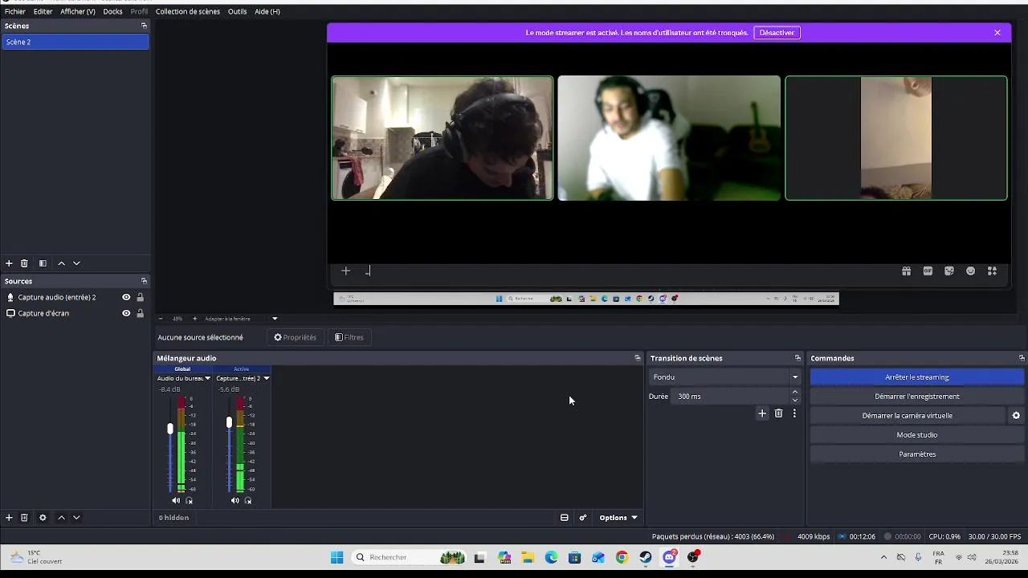Add a new source with the plus icon
Screen dimensions: 1028x578
pyautogui.click(x=9, y=518)
